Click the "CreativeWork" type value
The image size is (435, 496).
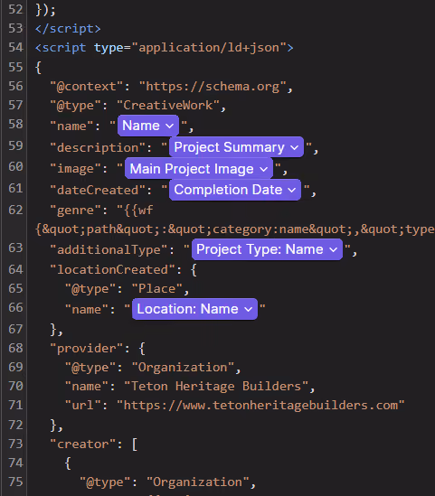(168, 106)
